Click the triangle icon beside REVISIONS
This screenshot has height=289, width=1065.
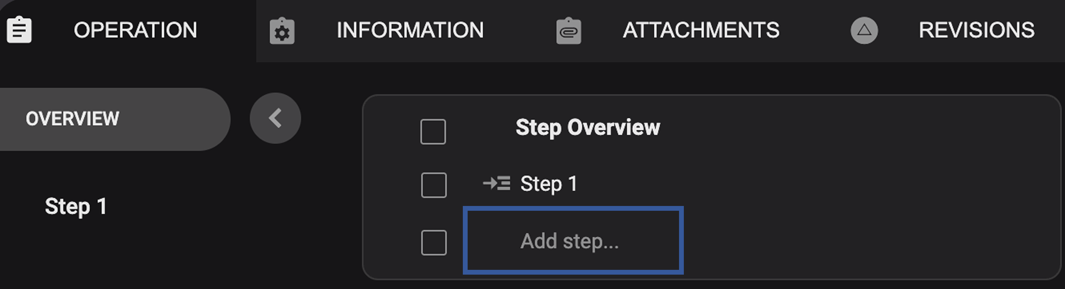point(863,30)
